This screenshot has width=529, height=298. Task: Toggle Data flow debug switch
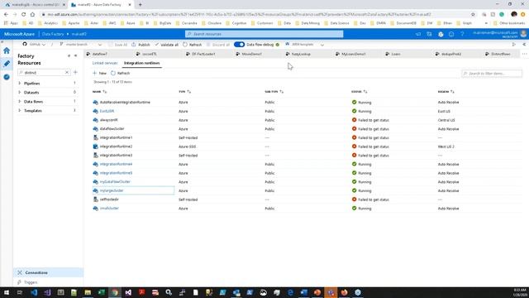click(239, 45)
